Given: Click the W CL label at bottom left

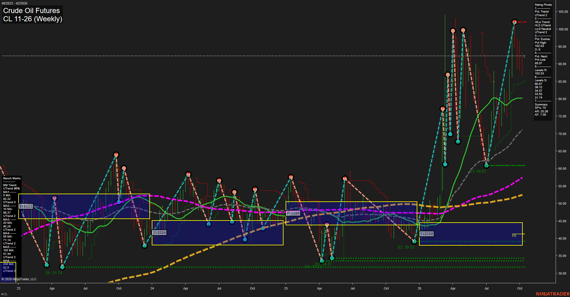Looking at the screenshot, I should 4,294.
